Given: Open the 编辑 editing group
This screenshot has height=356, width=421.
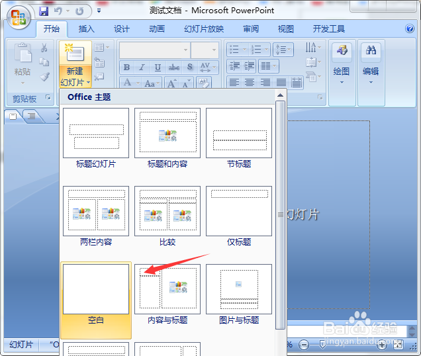Looking at the screenshot, I should pyautogui.click(x=371, y=64).
